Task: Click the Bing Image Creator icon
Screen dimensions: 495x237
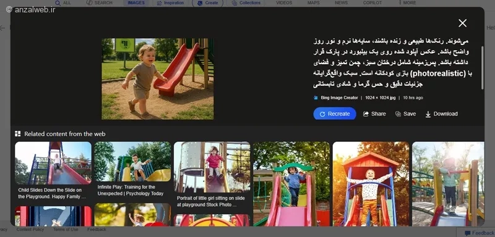Action: [x=316, y=98]
